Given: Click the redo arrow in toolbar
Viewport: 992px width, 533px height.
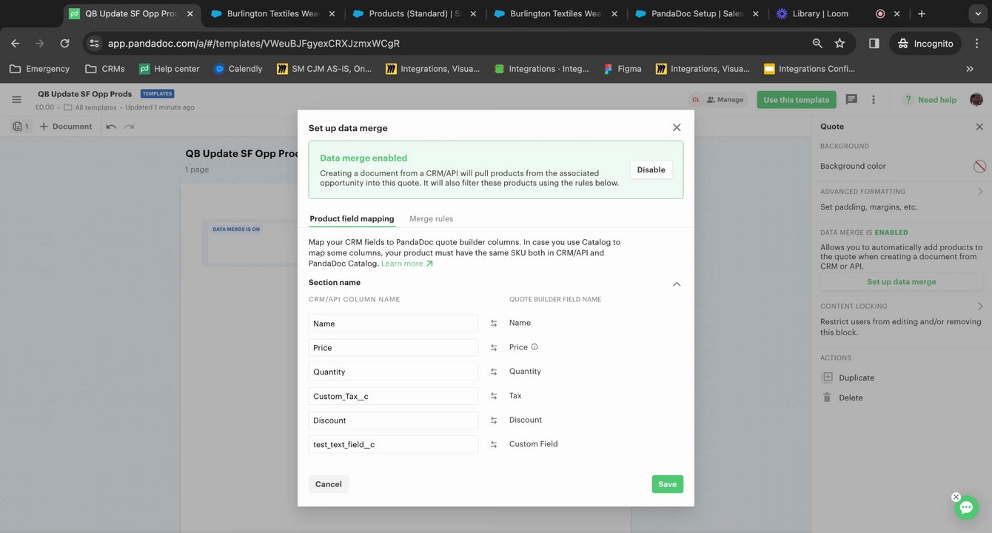Looking at the screenshot, I should pos(129,127).
